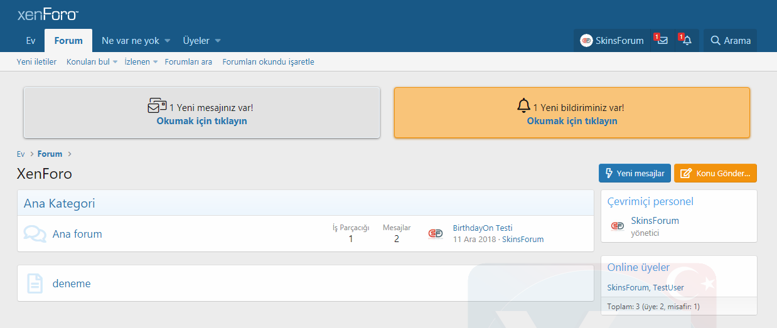Click the deneme page document icon
Viewport: 777px width, 328px height.
[35, 283]
